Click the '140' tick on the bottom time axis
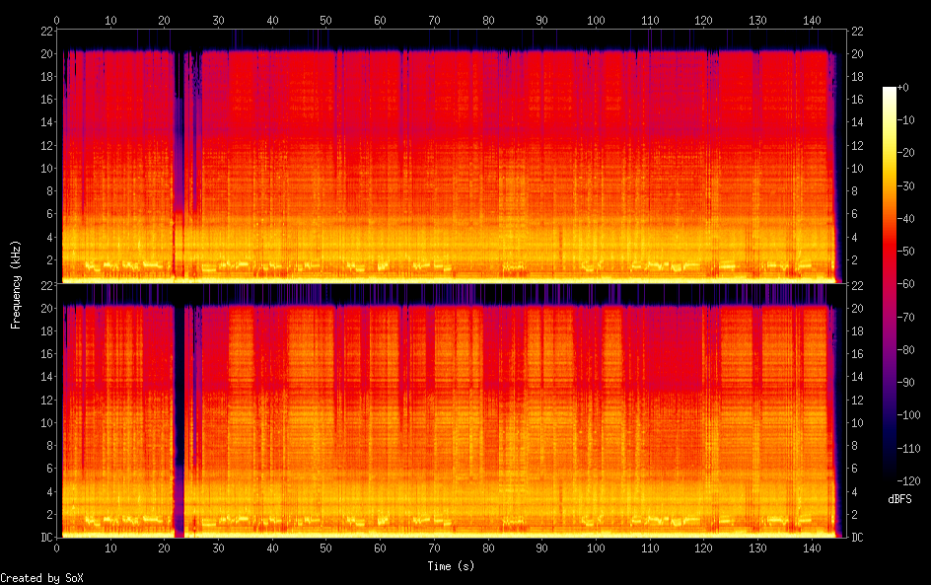 (812, 548)
